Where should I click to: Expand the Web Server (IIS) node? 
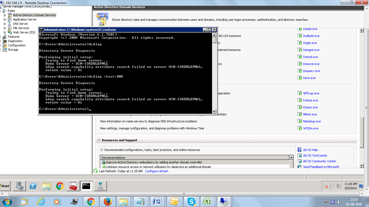point(5,32)
